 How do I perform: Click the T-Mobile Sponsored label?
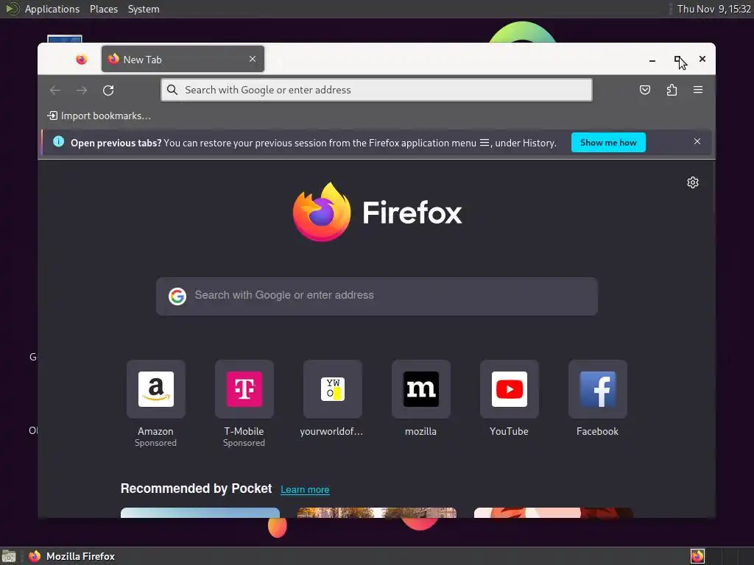(244, 443)
